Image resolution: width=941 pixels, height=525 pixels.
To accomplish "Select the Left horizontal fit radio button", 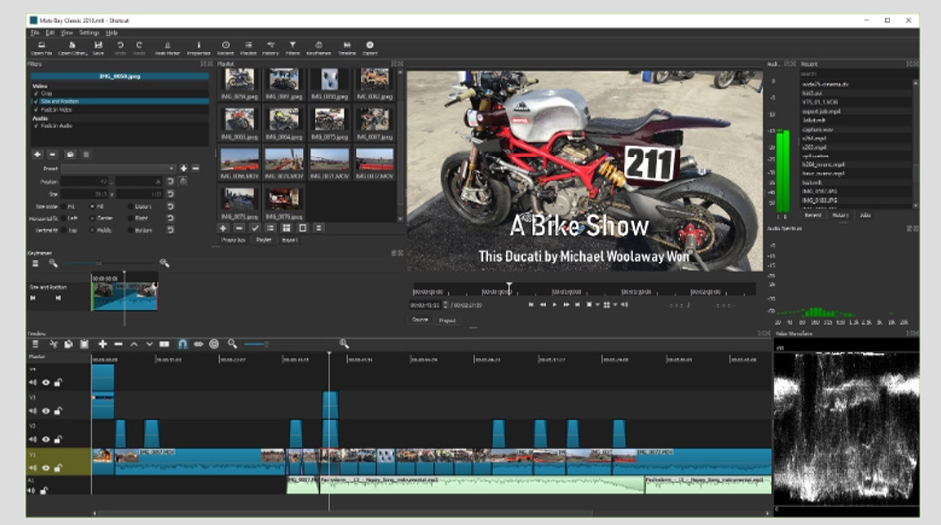I will [63, 218].
